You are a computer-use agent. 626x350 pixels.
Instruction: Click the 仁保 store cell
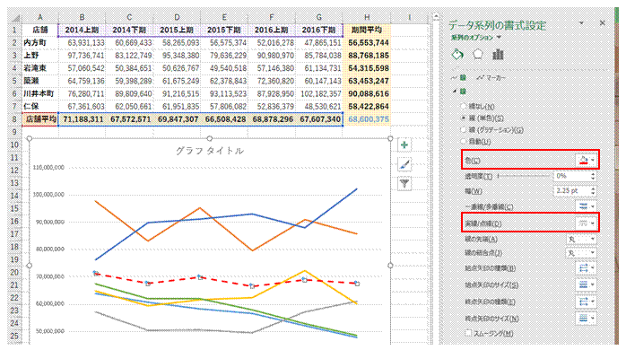[x=40, y=106]
